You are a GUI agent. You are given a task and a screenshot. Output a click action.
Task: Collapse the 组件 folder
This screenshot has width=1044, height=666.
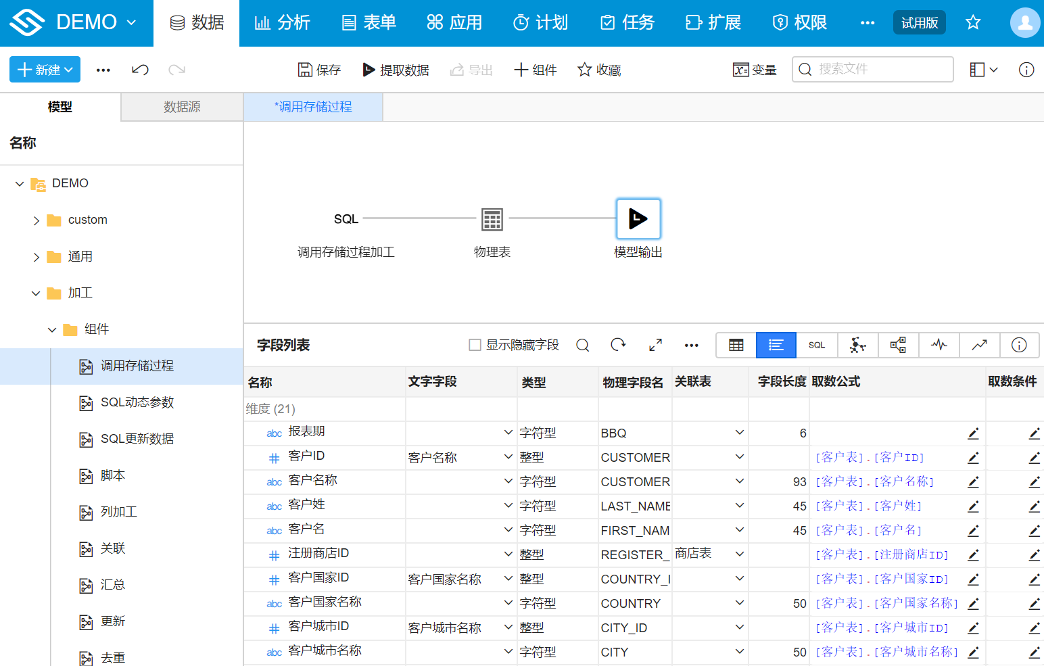click(52, 329)
